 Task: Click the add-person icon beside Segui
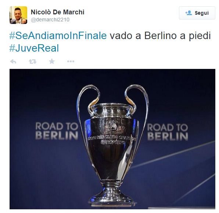tap(189, 13)
